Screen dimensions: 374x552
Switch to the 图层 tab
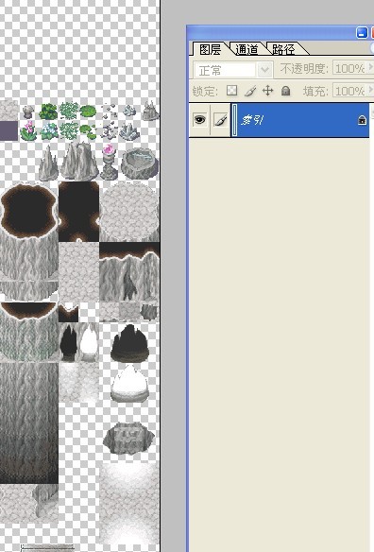[210, 49]
